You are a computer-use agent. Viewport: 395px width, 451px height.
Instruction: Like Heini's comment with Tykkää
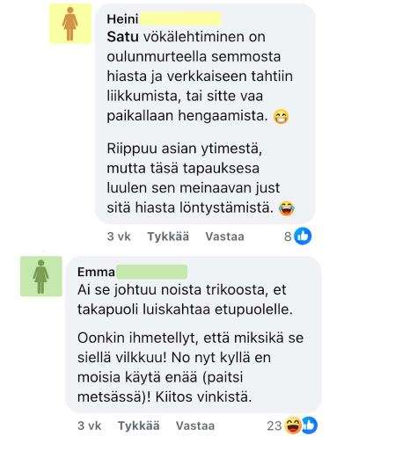click(168, 236)
